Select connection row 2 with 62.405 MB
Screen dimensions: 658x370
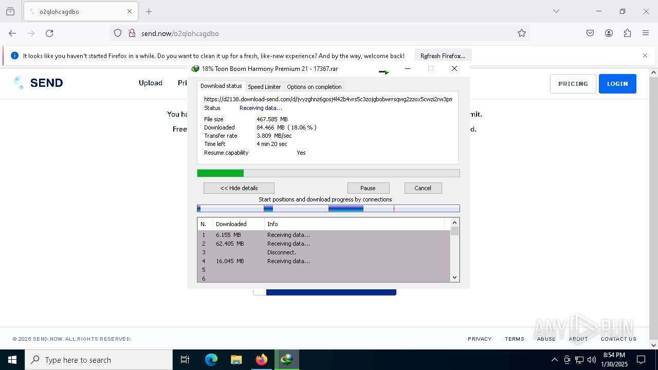324,244
